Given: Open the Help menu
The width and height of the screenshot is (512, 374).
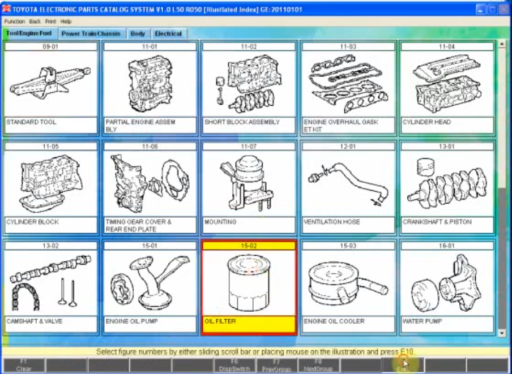Looking at the screenshot, I should [x=66, y=22].
